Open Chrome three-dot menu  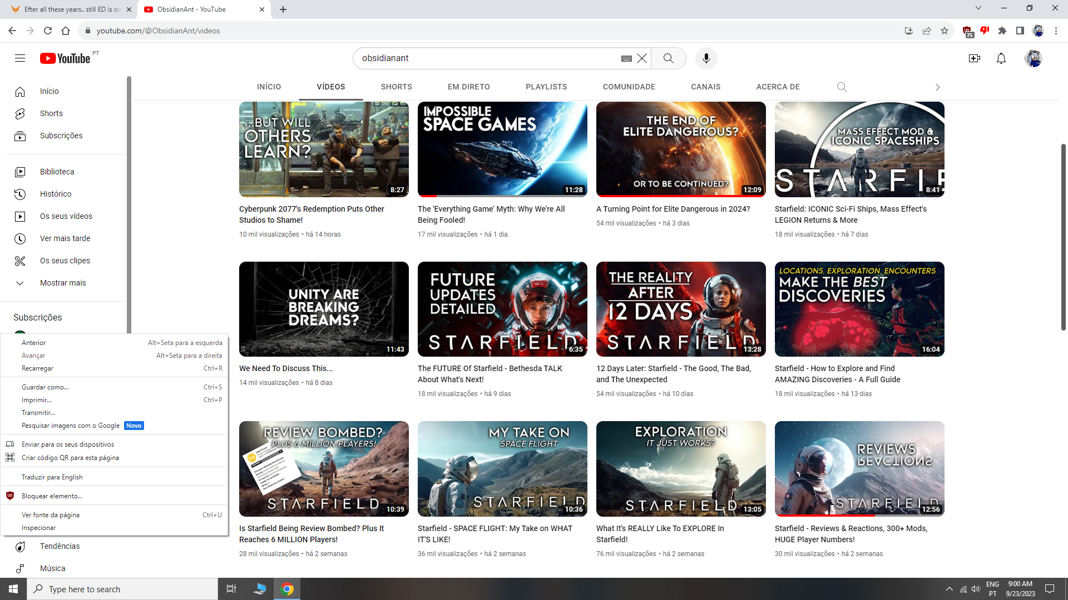click(1056, 31)
